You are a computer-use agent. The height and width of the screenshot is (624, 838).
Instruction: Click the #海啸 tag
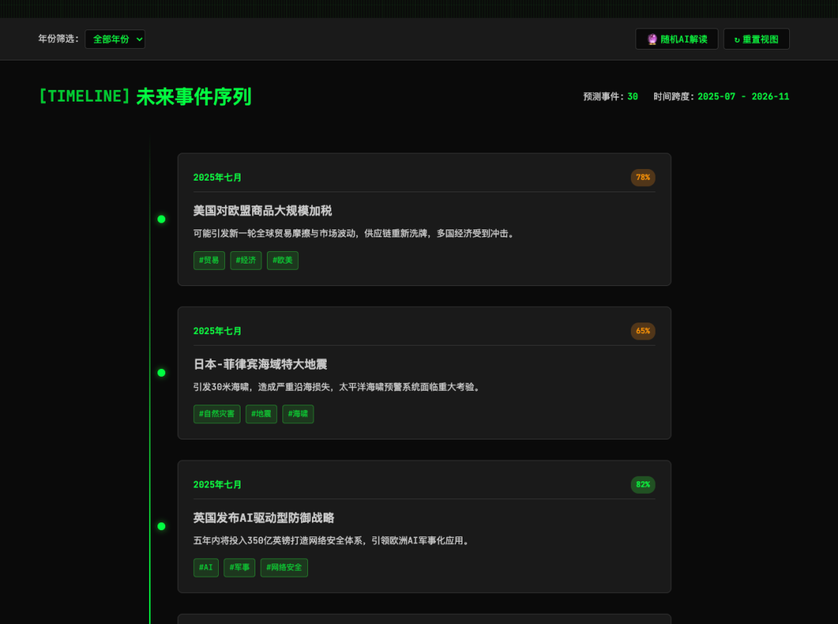pos(298,414)
